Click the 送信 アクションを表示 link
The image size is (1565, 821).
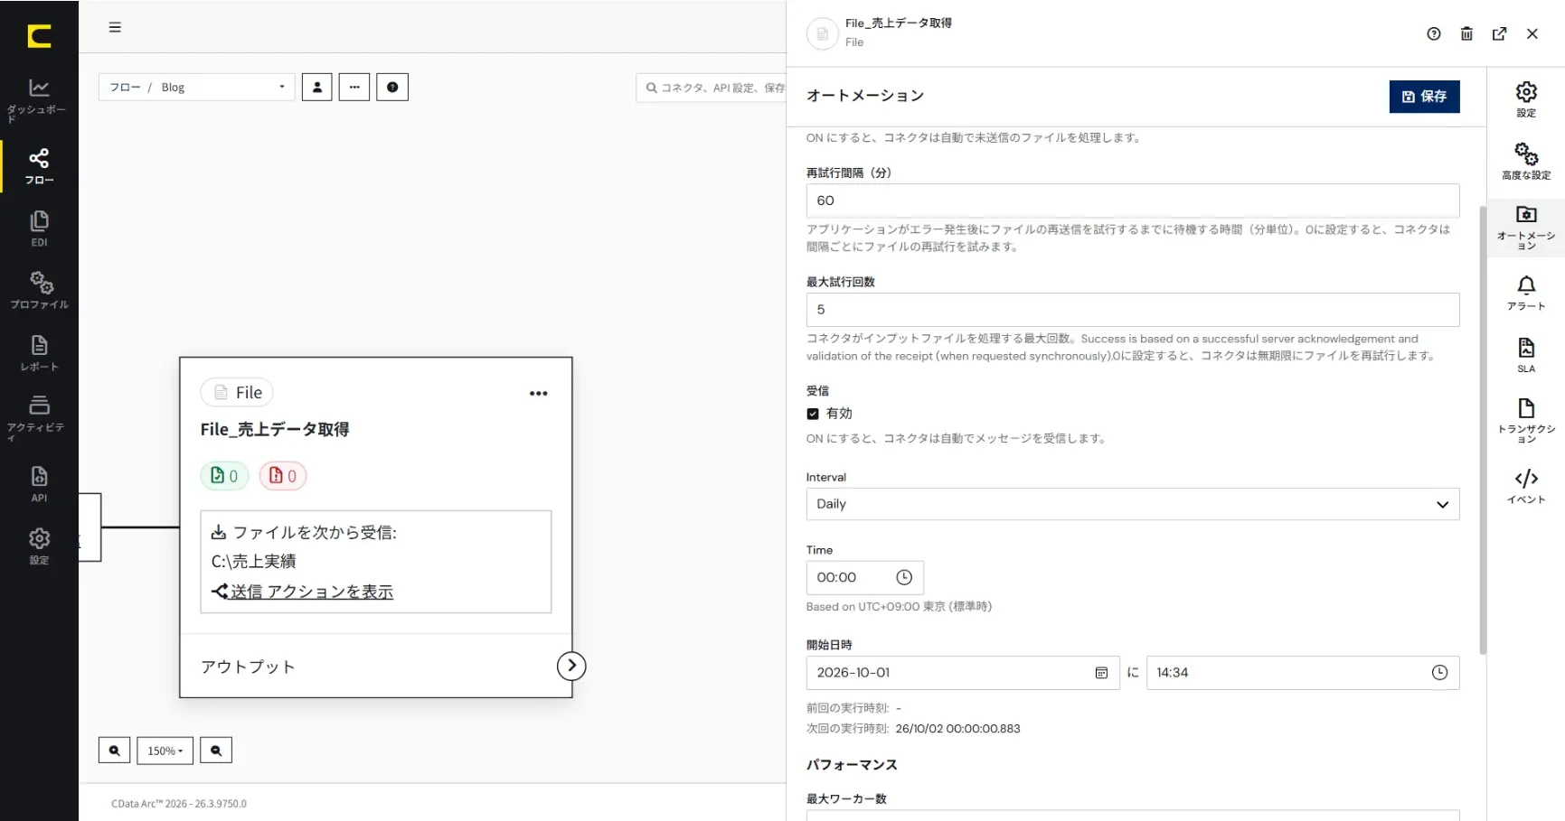tap(311, 592)
